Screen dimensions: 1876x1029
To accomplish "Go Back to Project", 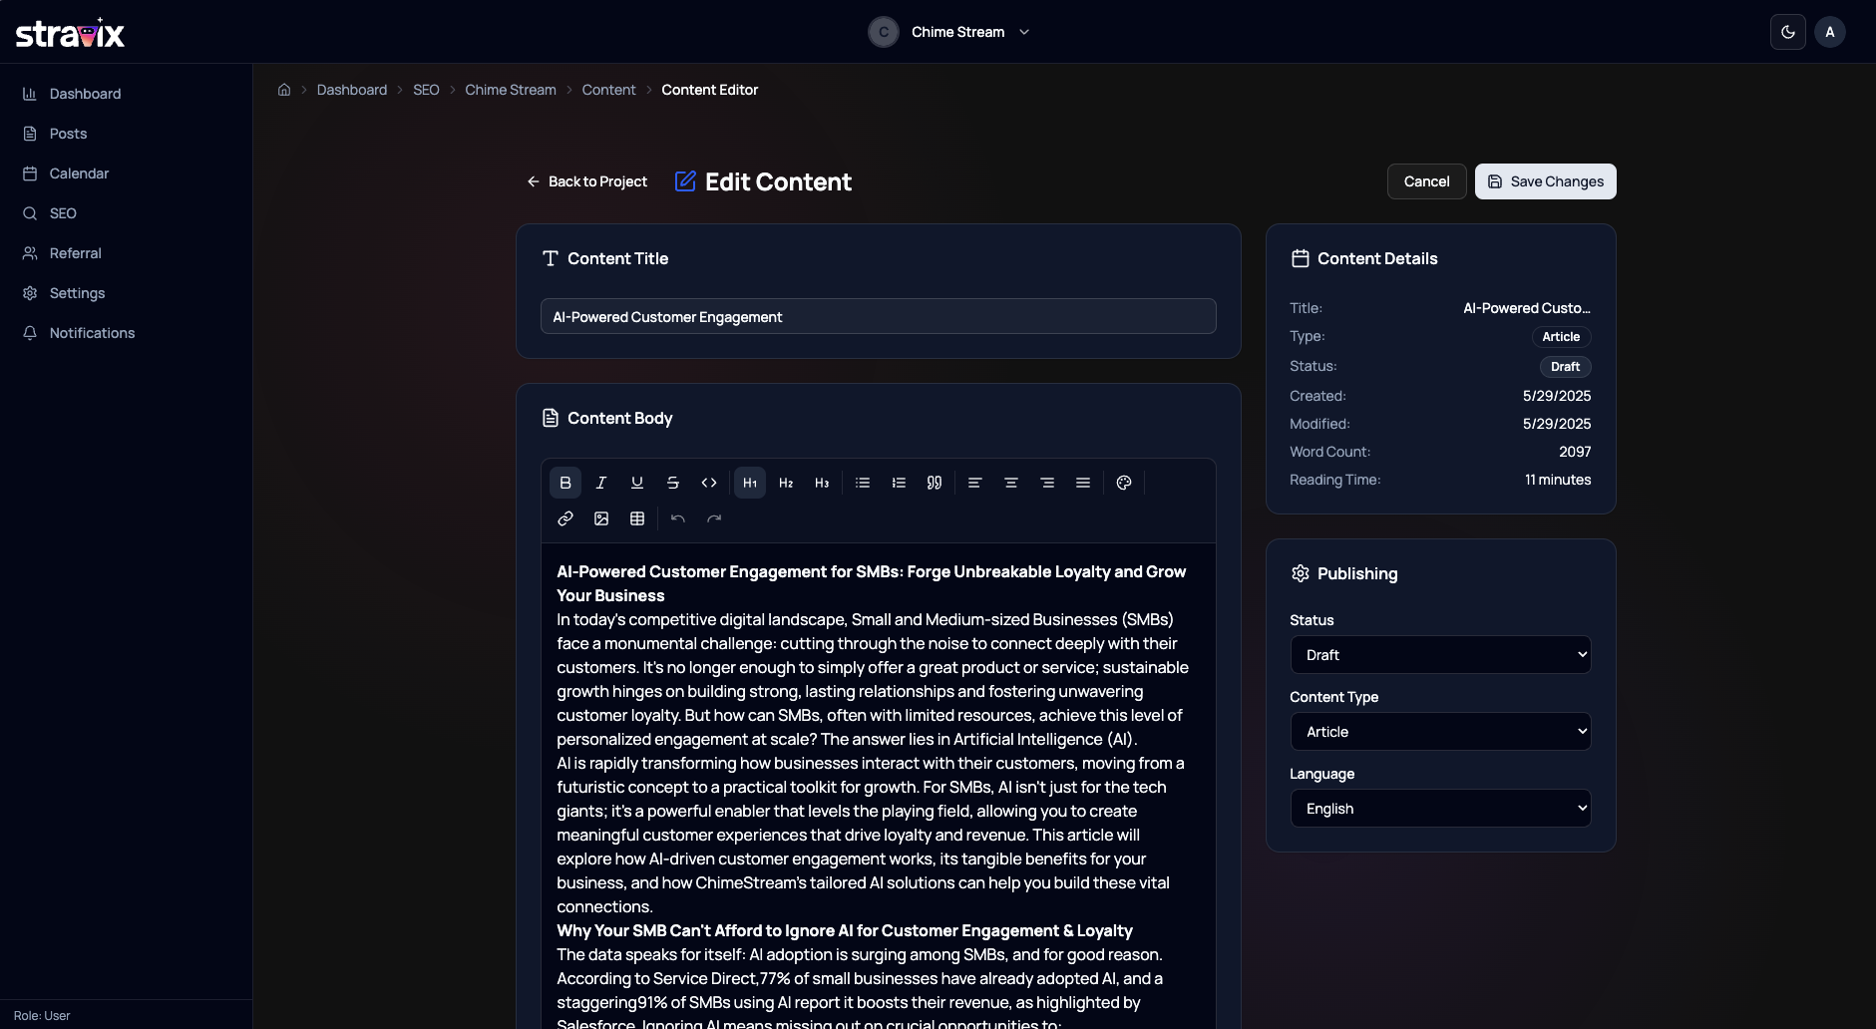I will (x=586, y=181).
